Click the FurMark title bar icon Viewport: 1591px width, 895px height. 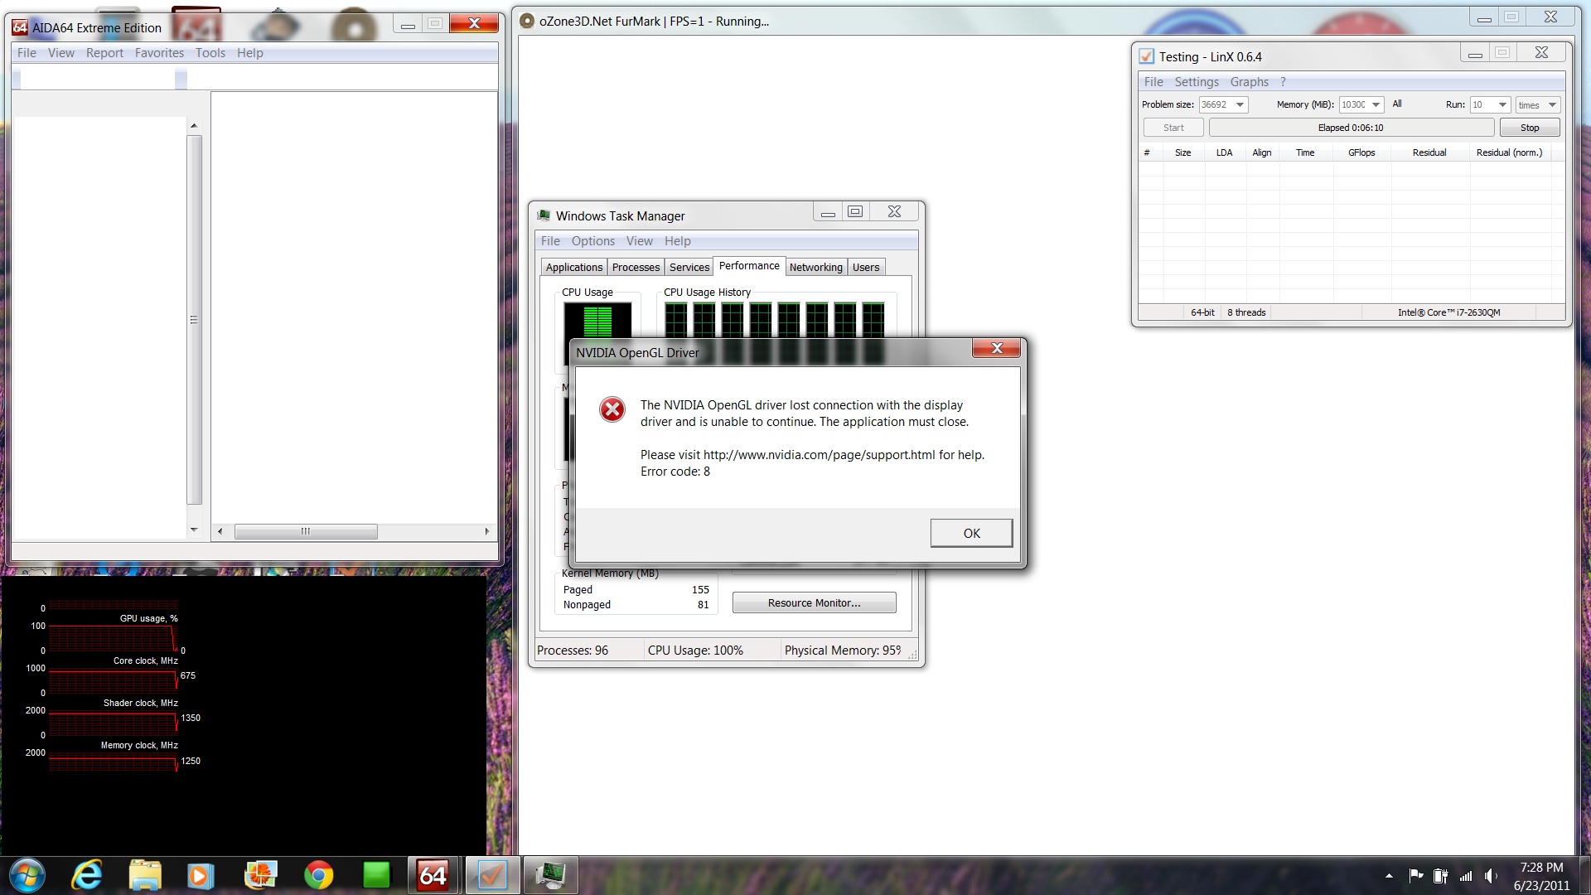(x=527, y=21)
